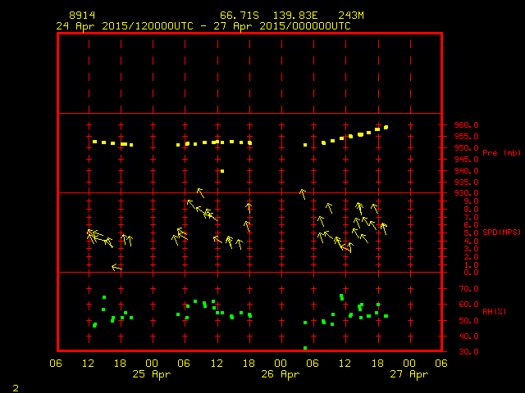Select the 960.0 pressure tick label

pyautogui.click(x=466, y=125)
